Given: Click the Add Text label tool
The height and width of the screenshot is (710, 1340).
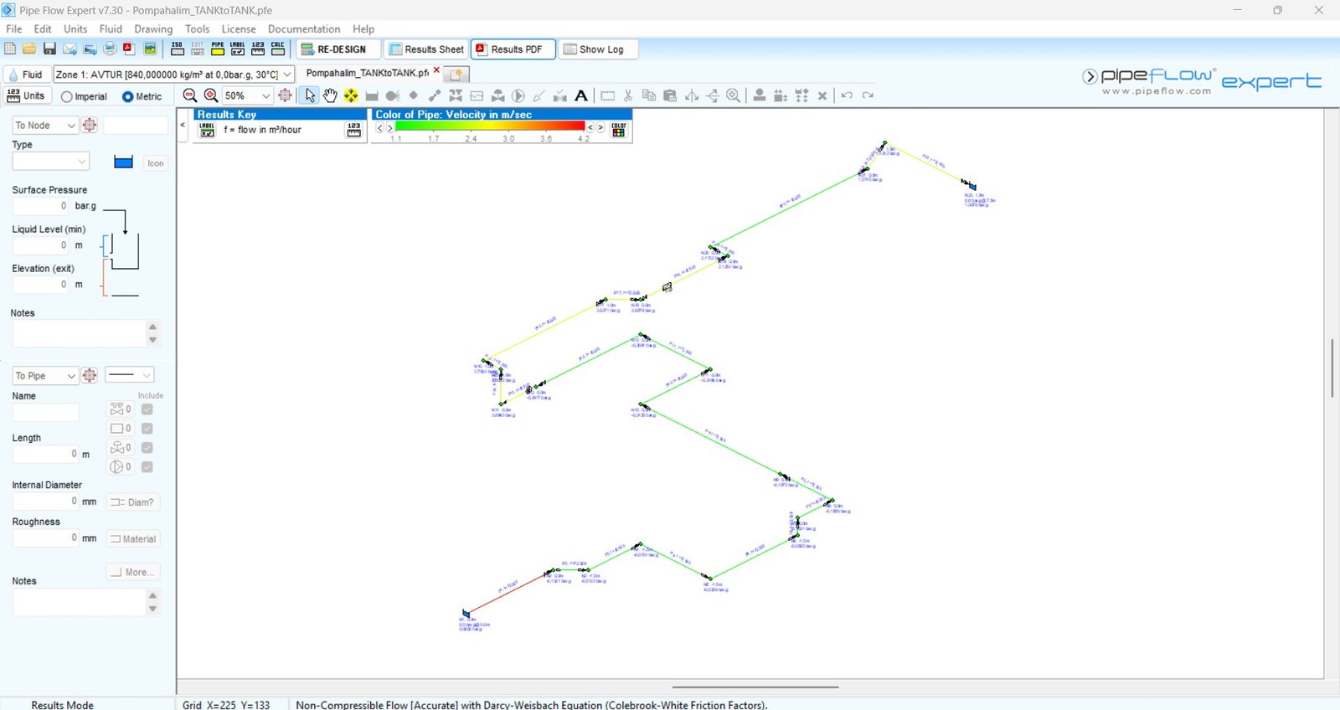Looking at the screenshot, I should coord(581,95).
